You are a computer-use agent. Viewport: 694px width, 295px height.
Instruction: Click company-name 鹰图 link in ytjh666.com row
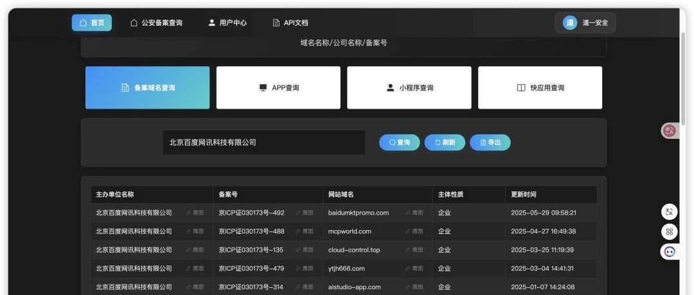[x=195, y=269]
